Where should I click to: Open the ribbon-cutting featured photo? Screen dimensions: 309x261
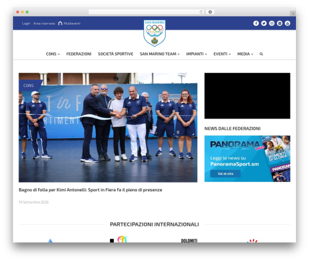click(108, 128)
